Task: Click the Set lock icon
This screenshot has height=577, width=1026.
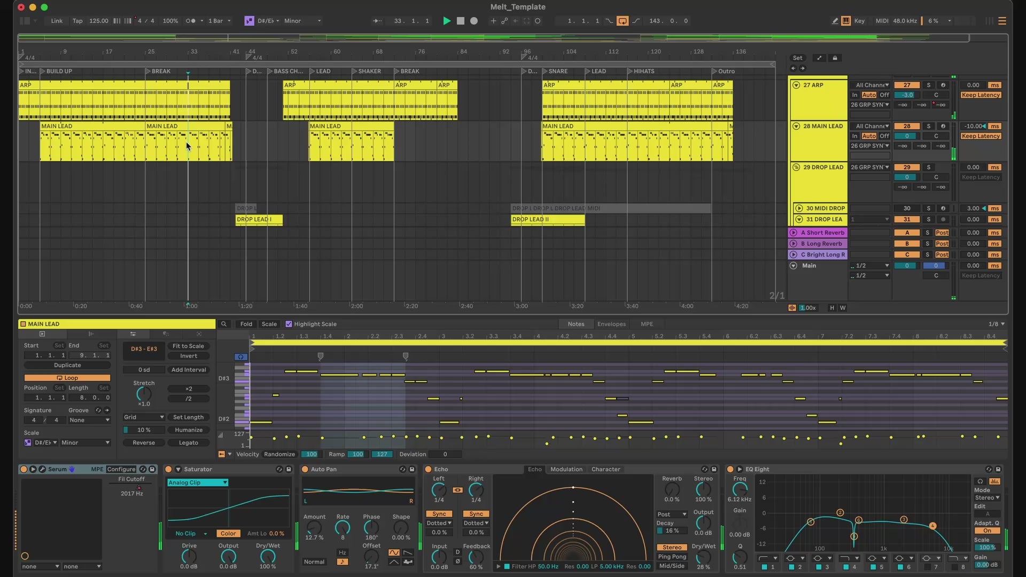Action: coord(835,58)
